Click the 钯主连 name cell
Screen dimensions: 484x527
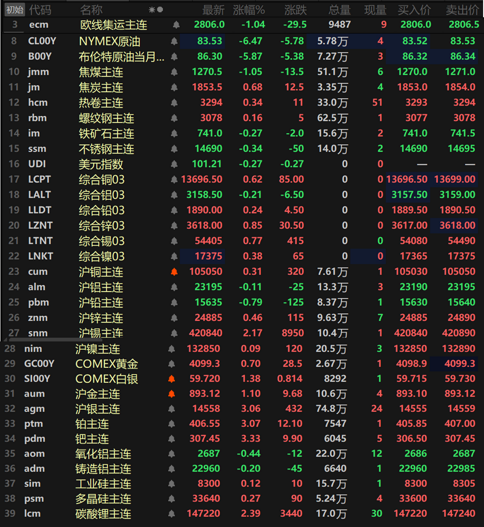click(92, 439)
